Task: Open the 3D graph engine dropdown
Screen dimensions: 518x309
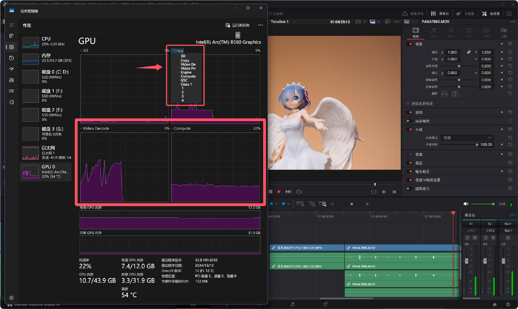Action: [84, 50]
